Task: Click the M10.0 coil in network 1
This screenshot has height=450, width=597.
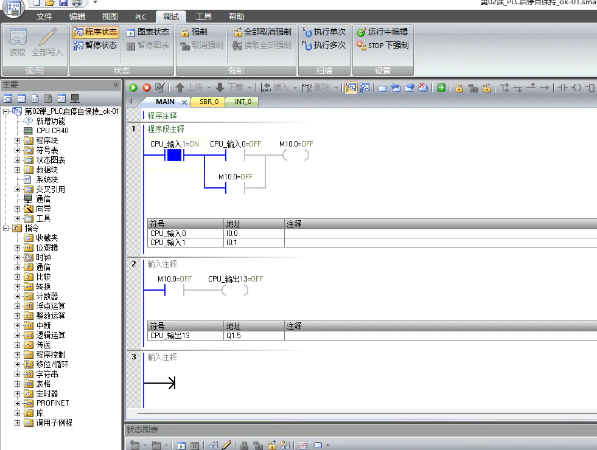Action: tap(296, 155)
